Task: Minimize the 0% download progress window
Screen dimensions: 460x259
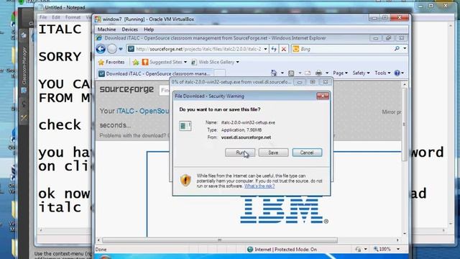Action: [300, 82]
